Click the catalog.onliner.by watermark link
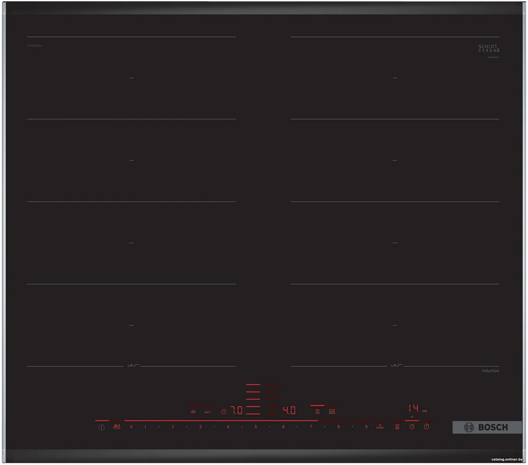Image resolution: width=528 pixels, height=465 pixels. (x=507, y=459)
